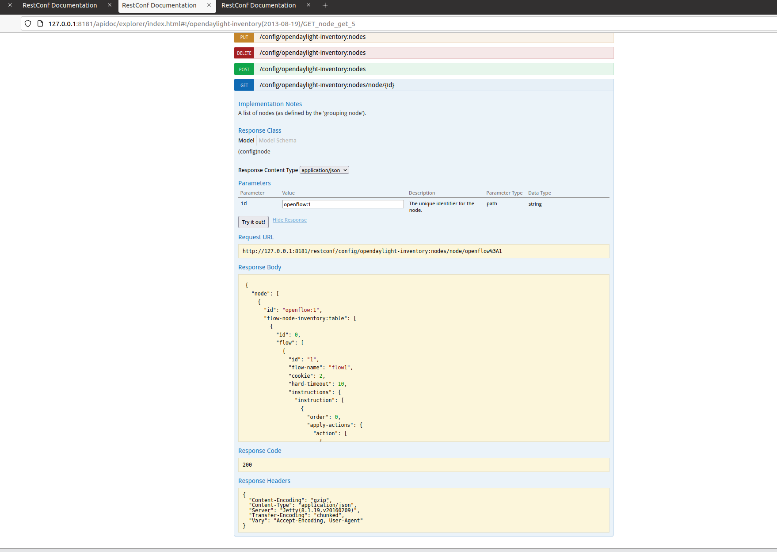
Task: Close the RestConf Documentation tab right of the active one
Action: click(x=309, y=5)
